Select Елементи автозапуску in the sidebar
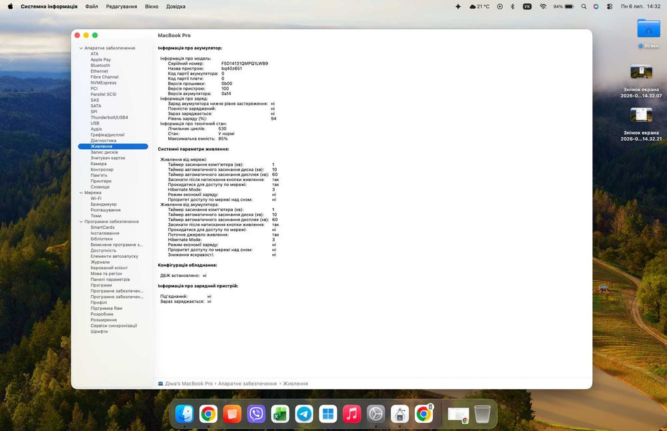 pos(115,256)
